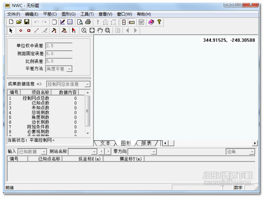Toggle the left panel display icon
This screenshot has width=263, height=197.
124,22
